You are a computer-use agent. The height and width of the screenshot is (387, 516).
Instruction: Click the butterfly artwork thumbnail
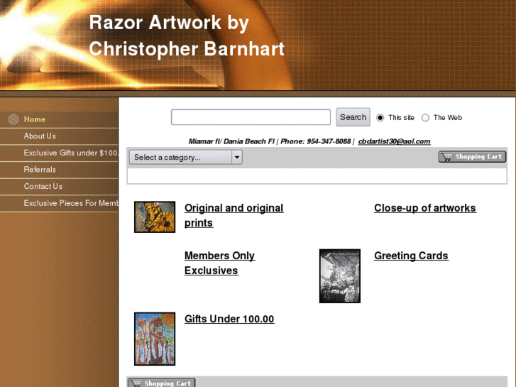tap(155, 217)
